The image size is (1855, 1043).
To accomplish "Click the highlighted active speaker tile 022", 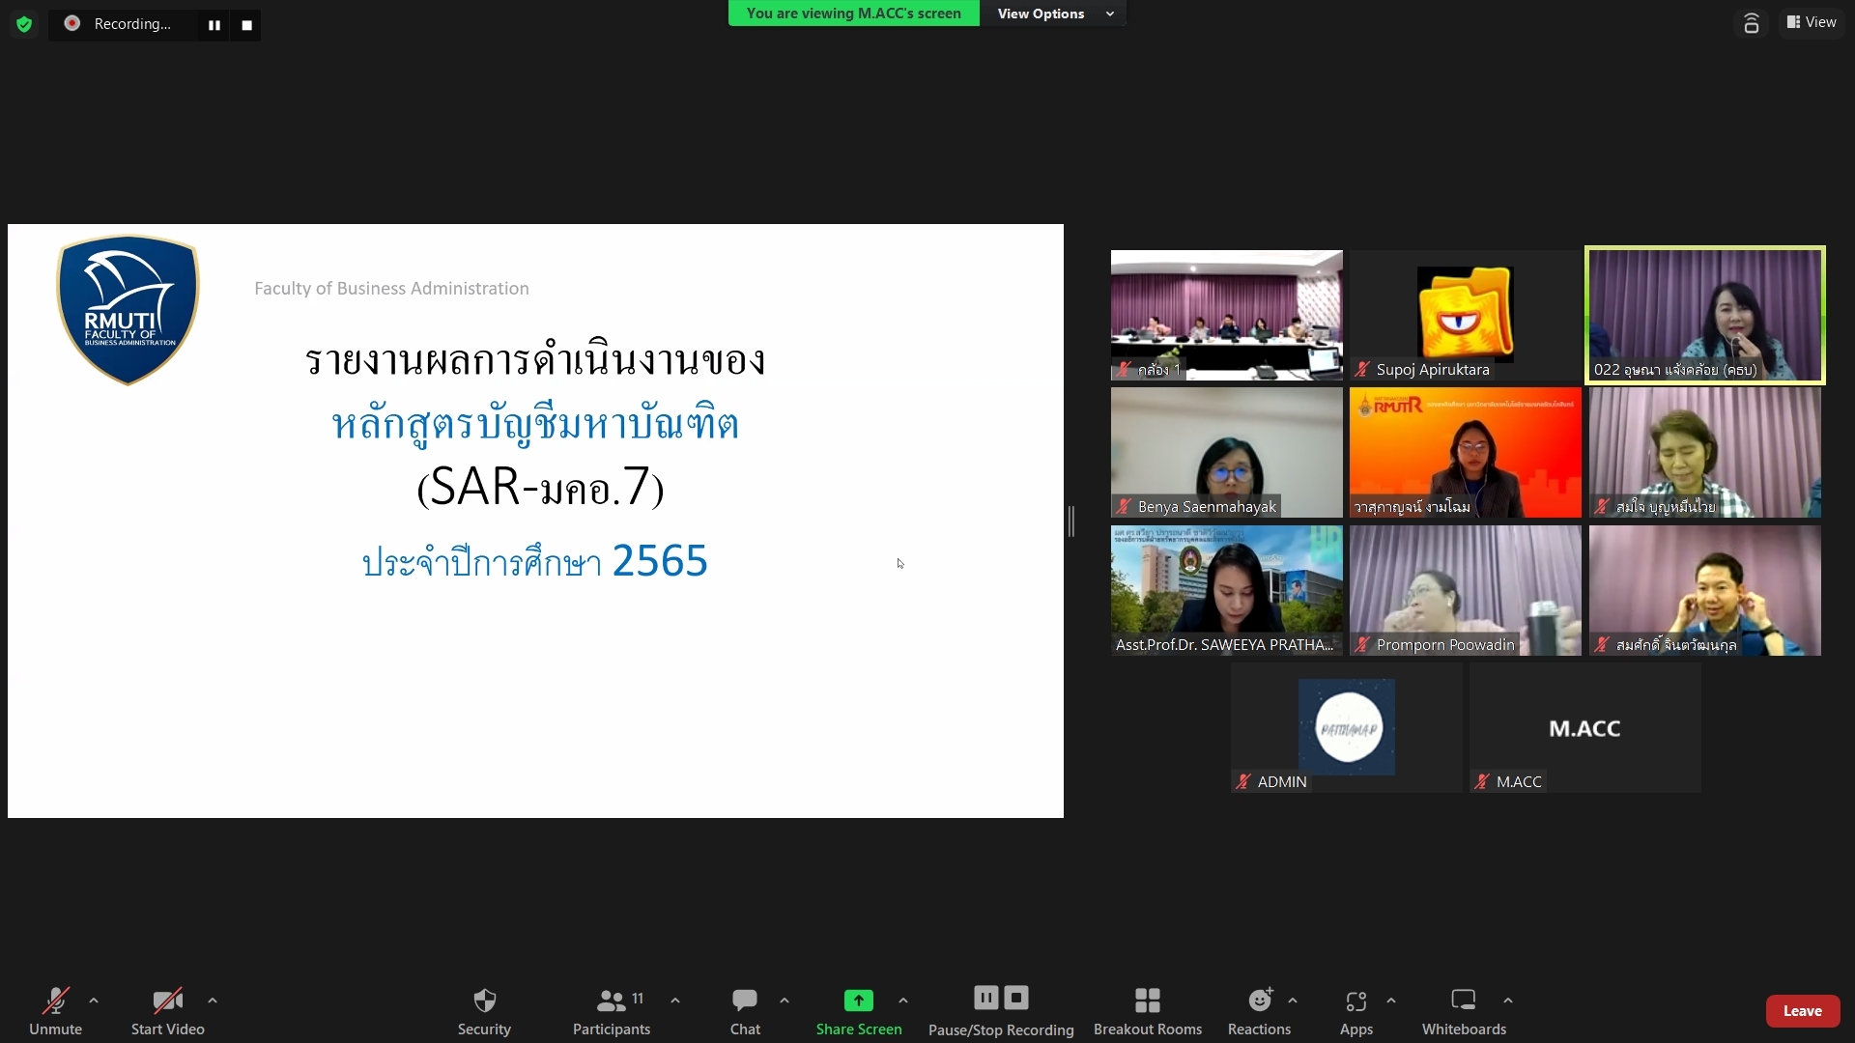I will pyautogui.click(x=1705, y=315).
